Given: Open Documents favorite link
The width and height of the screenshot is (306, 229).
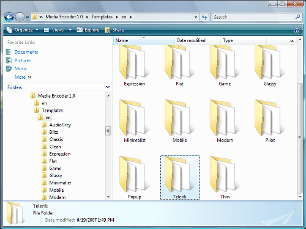Looking at the screenshot, I should [26, 52].
